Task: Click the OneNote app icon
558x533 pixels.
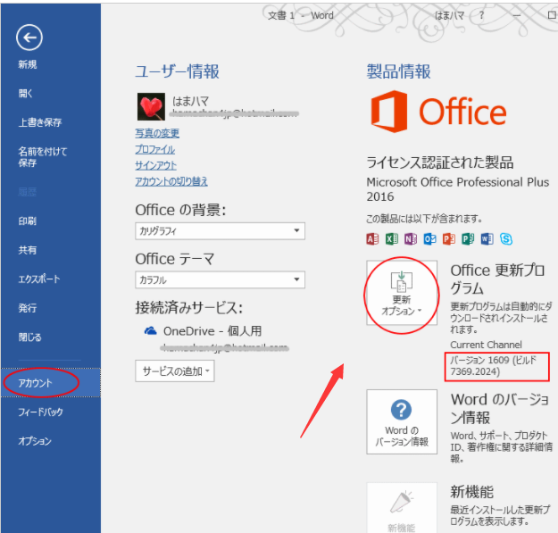Action: (411, 238)
